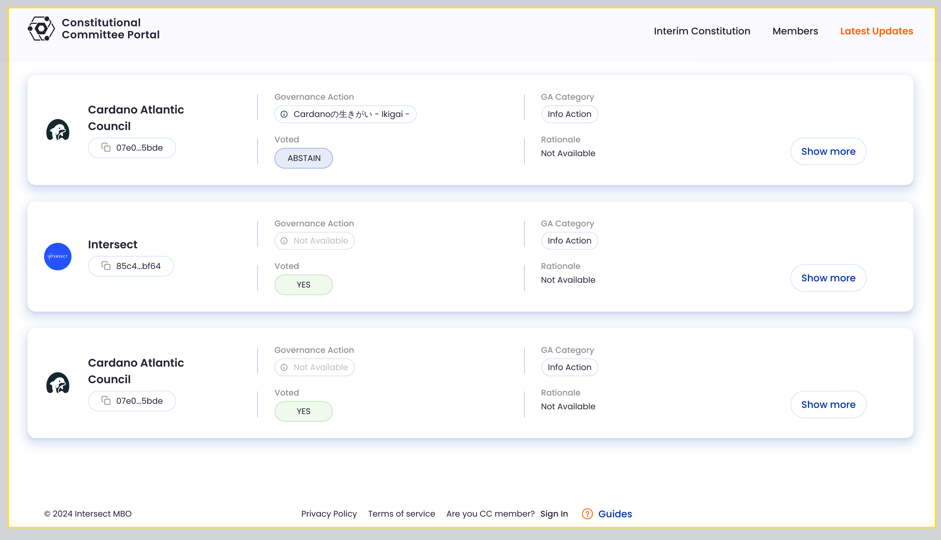Click Cardano Atlantic Council avatar in ABSTAIN card
This screenshot has height=540, width=941.
(x=57, y=130)
